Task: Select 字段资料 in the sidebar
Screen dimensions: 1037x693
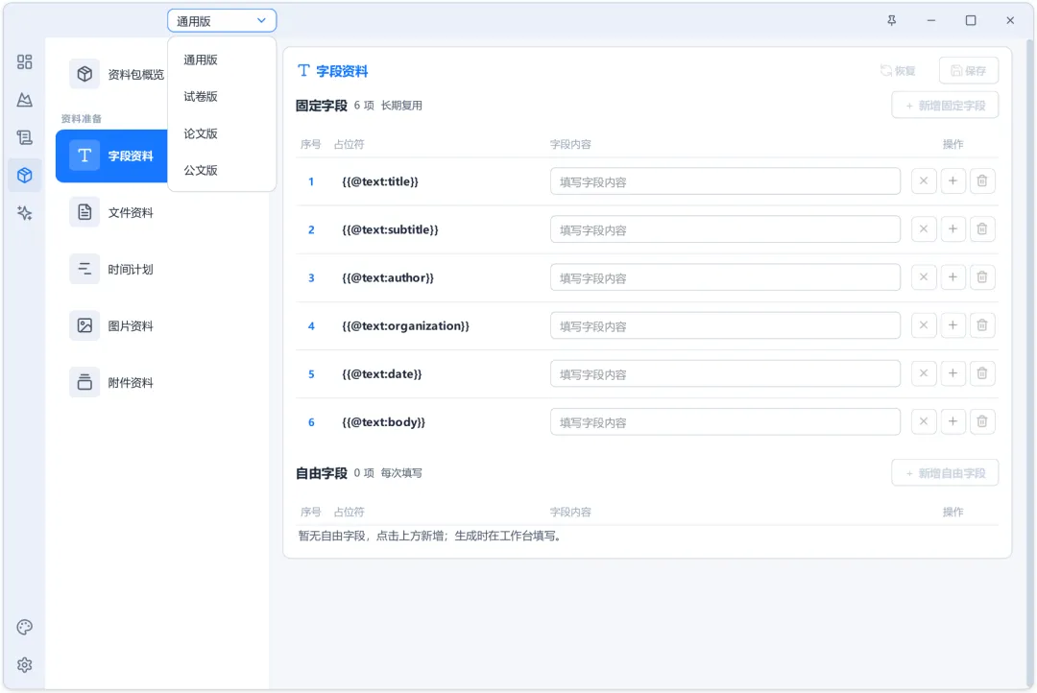Action: pyautogui.click(x=111, y=156)
